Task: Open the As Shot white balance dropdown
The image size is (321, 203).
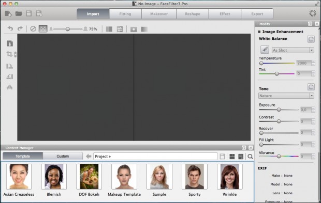Action: (293, 50)
